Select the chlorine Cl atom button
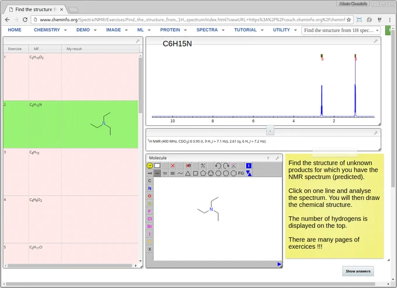Screen dimensions: 397x288 [149, 219]
